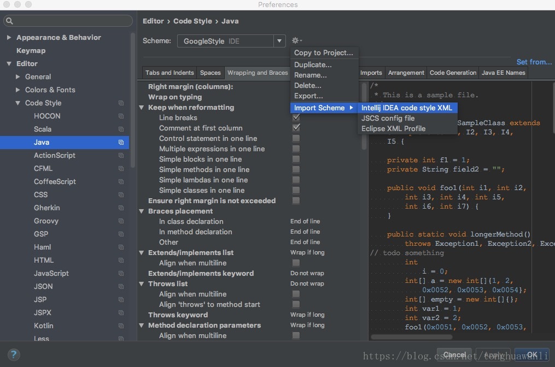
Task: Click the copy icon beside Groovy row
Action: pos(121,221)
